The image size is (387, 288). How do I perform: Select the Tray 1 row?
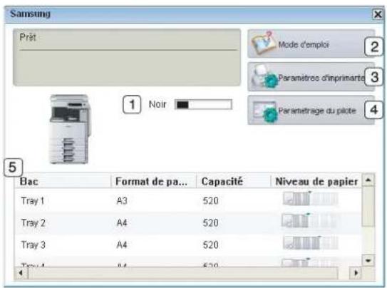(x=188, y=200)
